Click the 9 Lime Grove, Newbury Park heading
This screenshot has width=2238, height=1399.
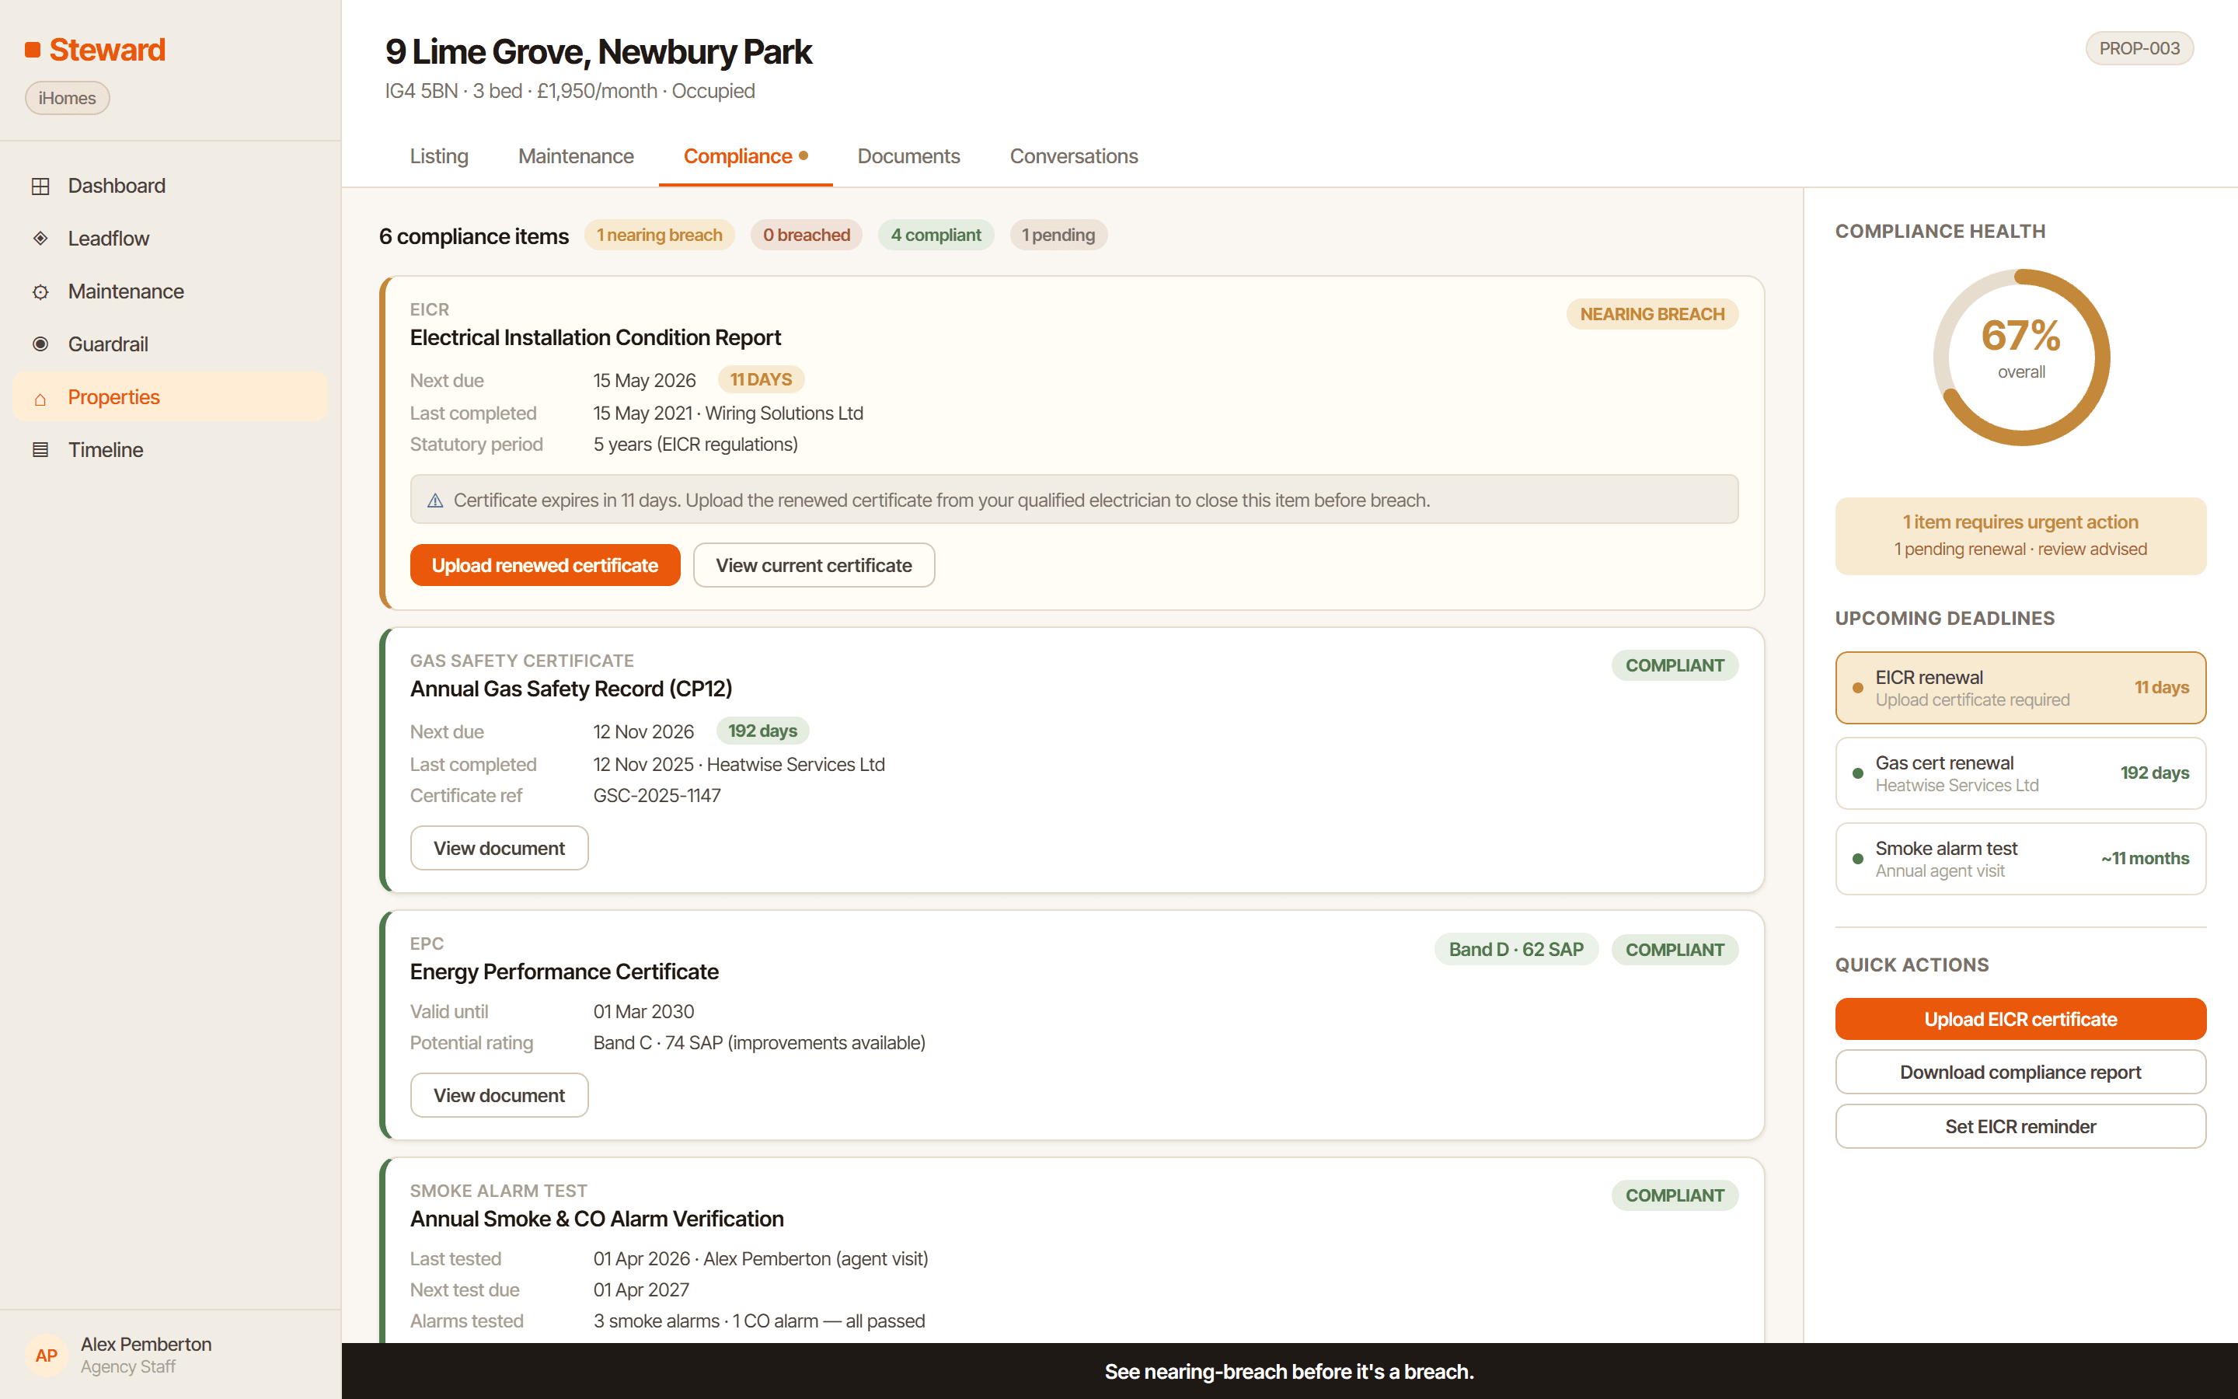tap(598, 52)
